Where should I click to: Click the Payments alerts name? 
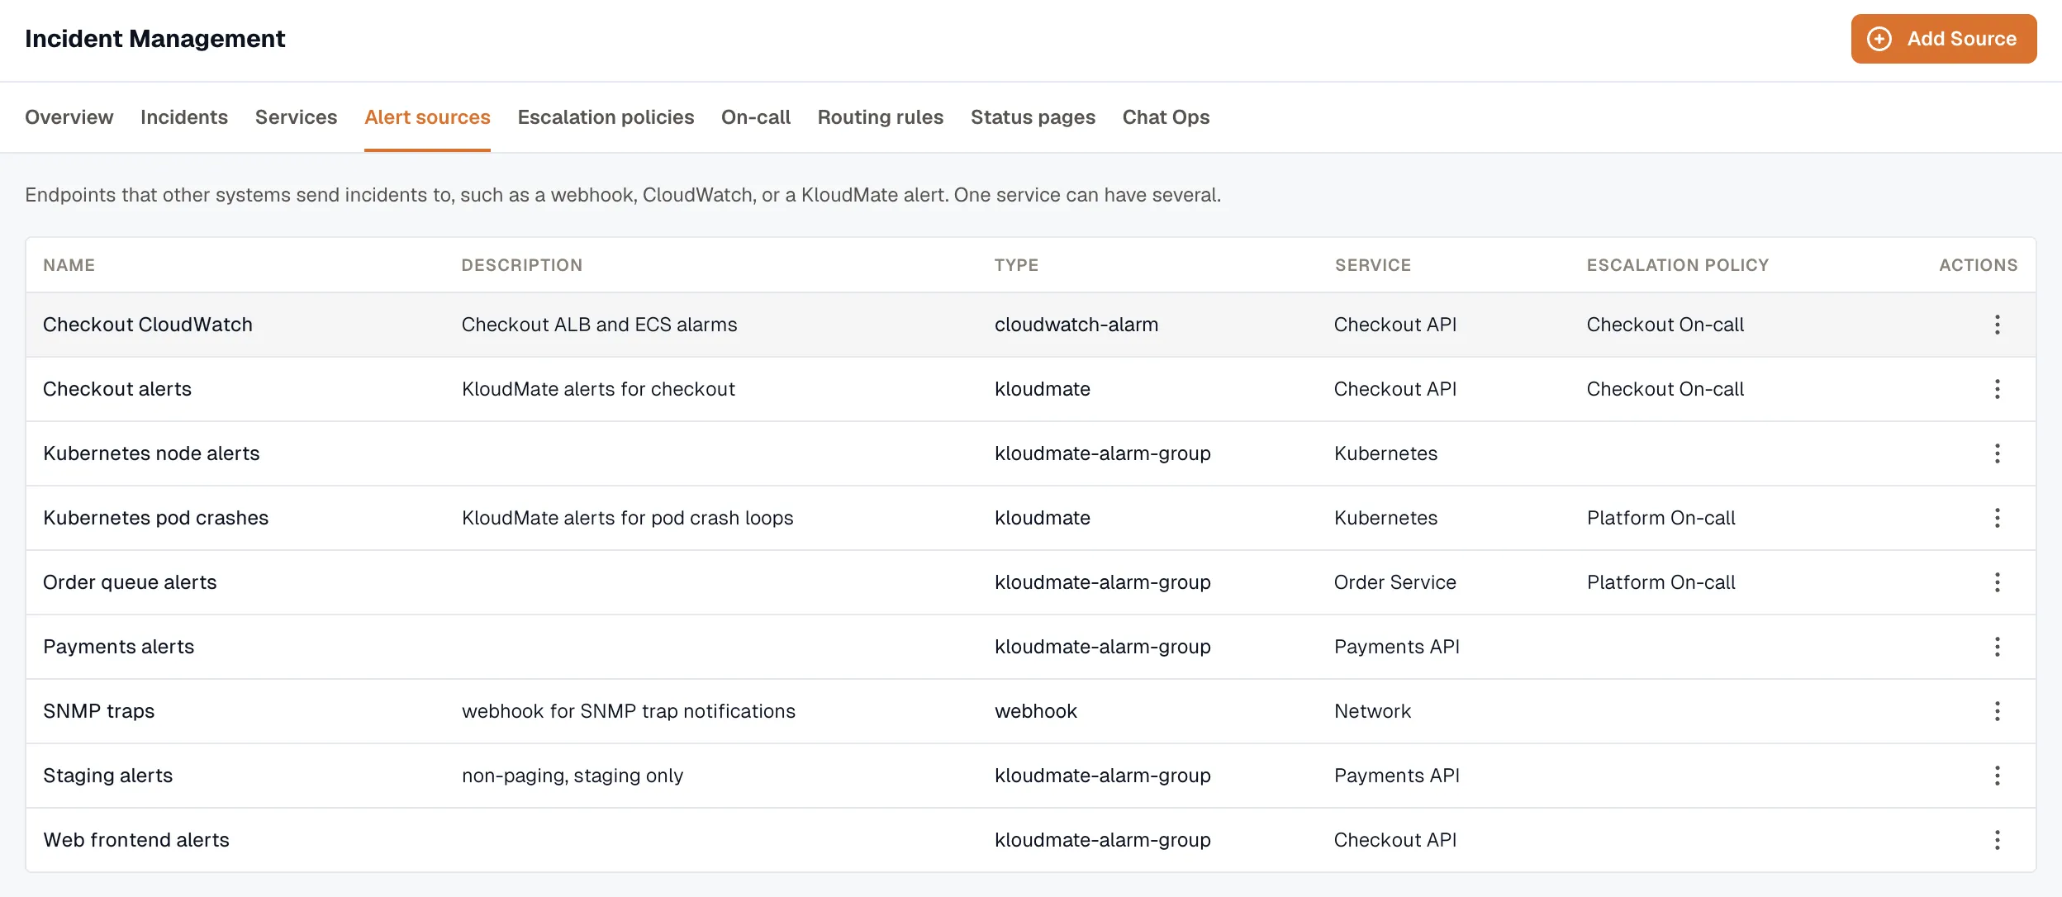119,647
